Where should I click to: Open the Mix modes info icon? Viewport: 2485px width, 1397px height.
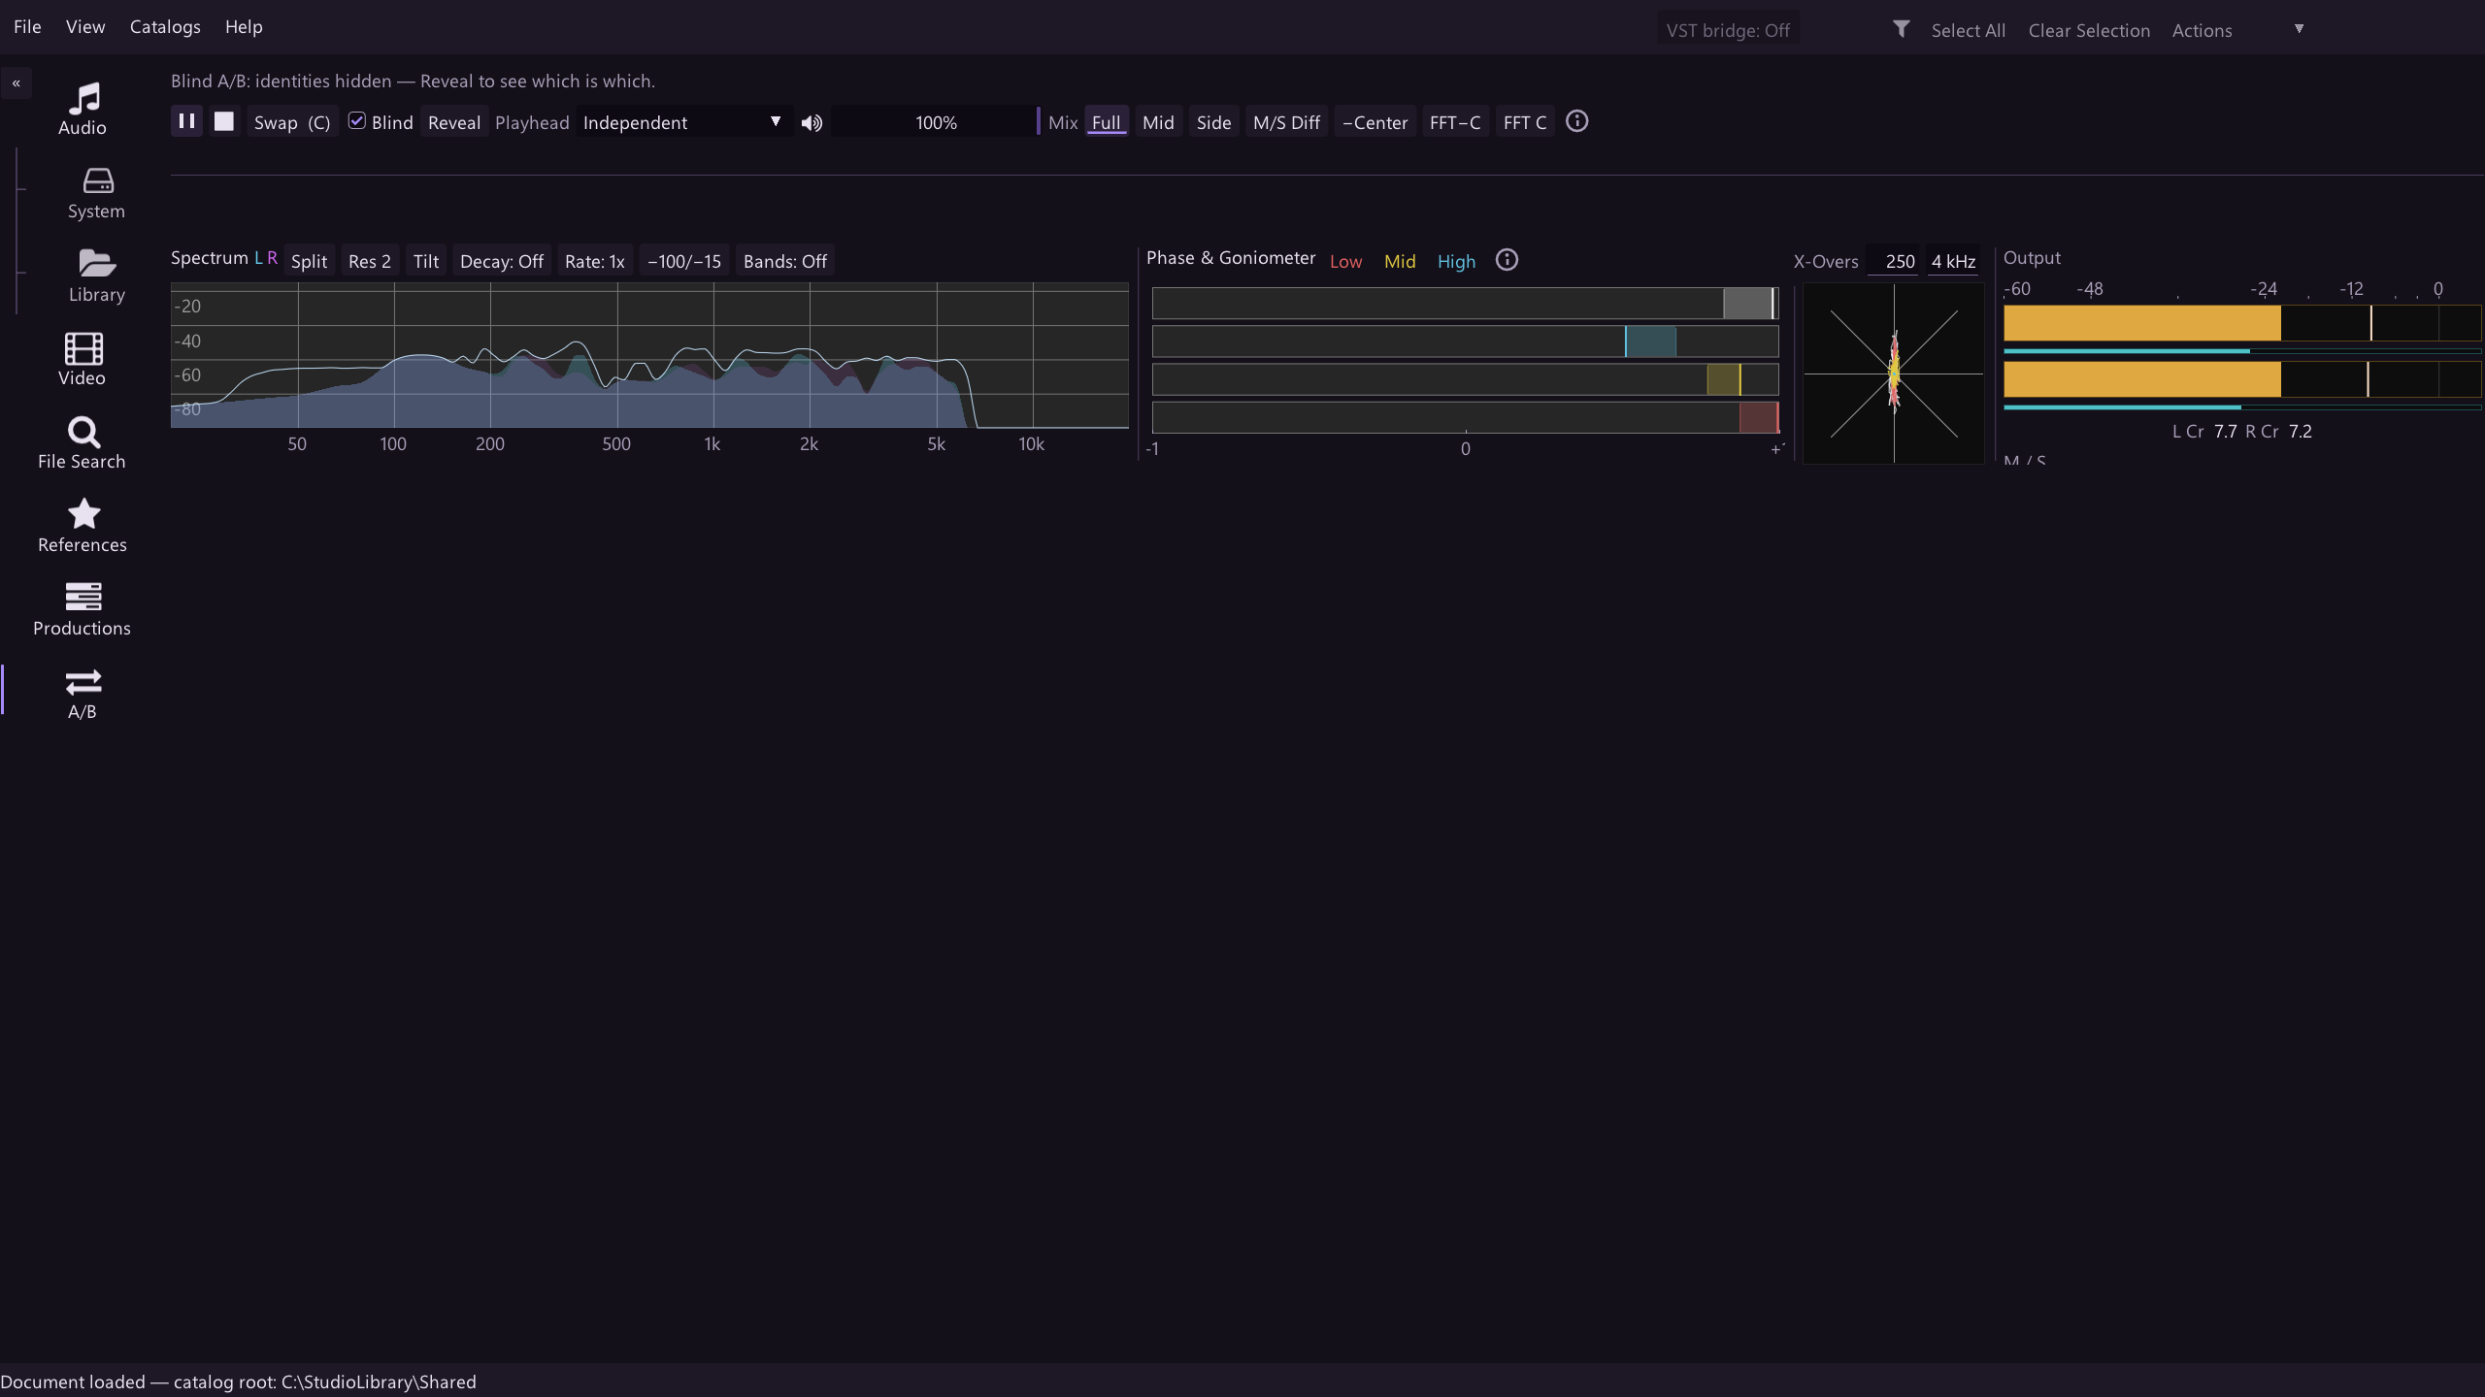tap(1577, 121)
